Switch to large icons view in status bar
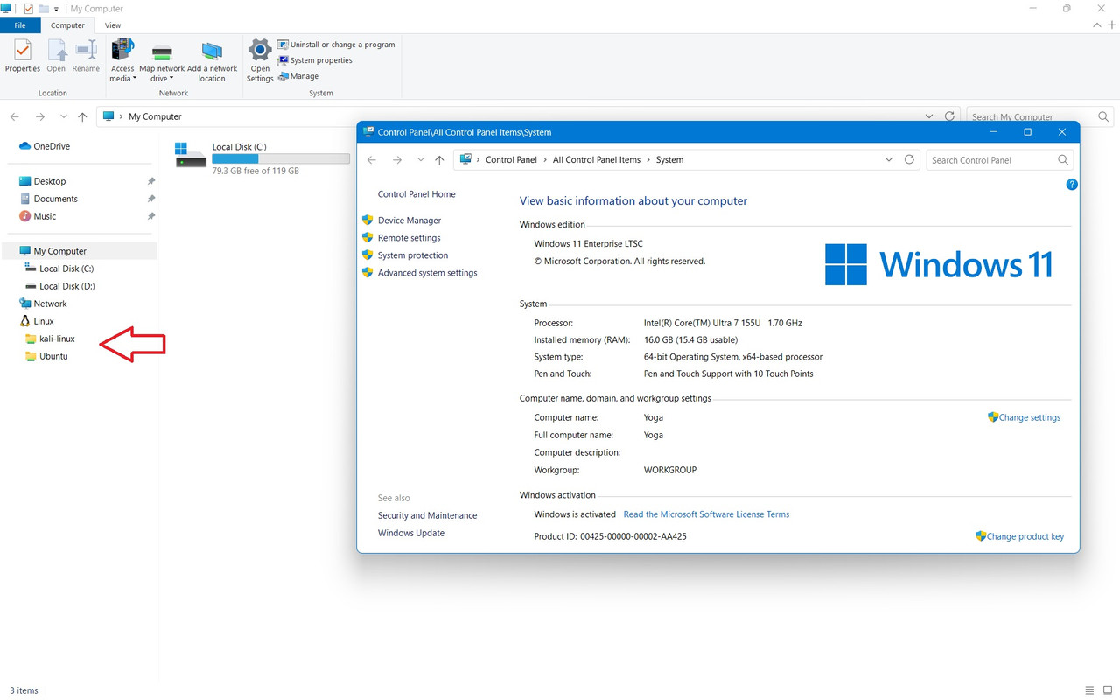This screenshot has height=700, width=1120. pos(1107,690)
